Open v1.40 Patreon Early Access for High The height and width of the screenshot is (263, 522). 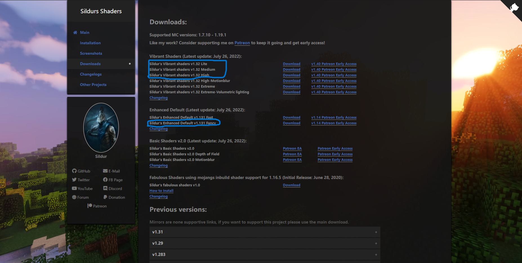click(334, 75)
